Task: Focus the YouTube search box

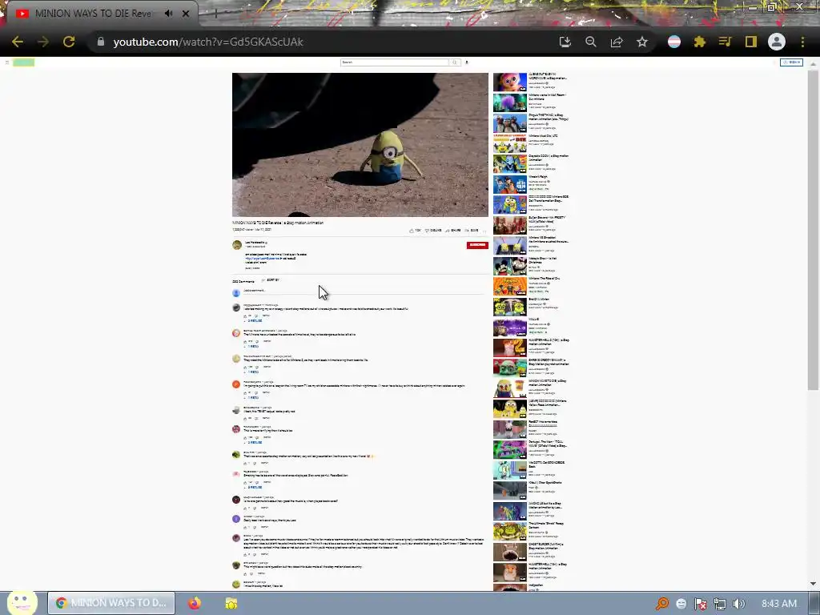Action: [394, 62]
